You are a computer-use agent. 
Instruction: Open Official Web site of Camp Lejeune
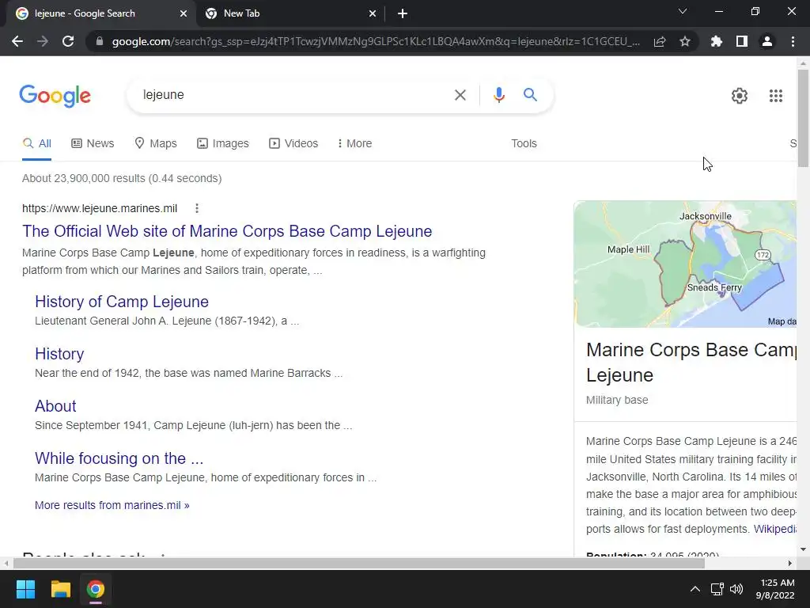[227, 231]
